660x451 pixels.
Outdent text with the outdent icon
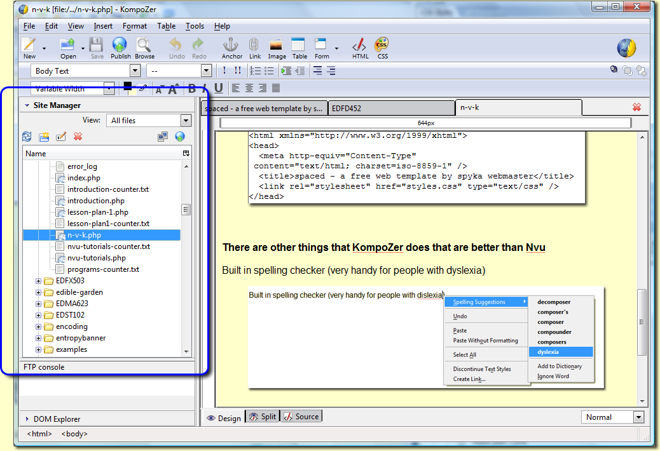point(299,71)
